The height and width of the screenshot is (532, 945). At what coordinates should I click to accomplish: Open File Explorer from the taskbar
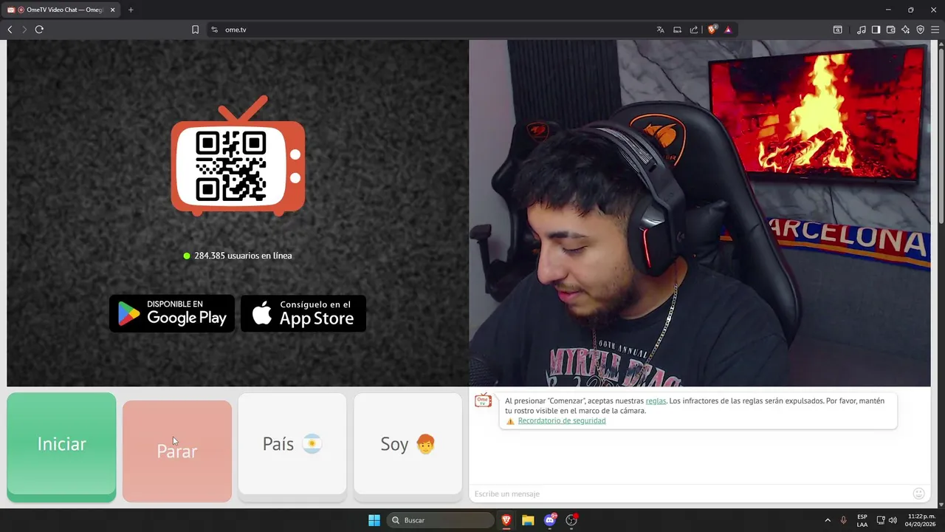pos(528,520)
